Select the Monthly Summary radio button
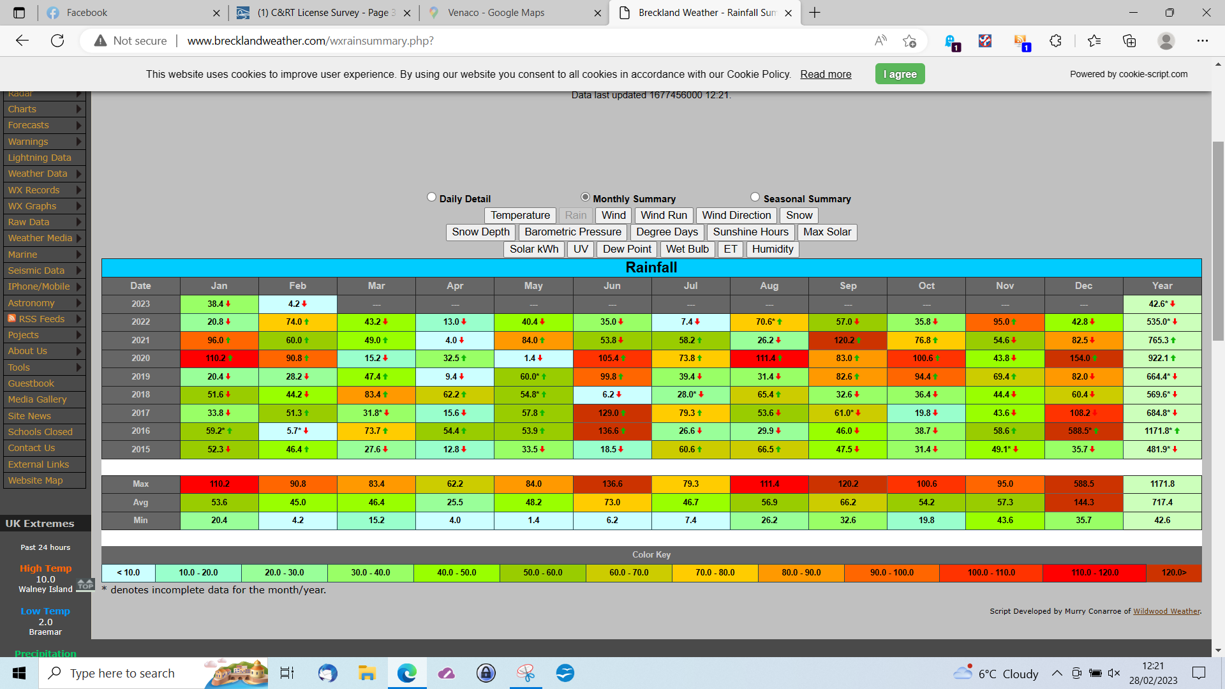The width and height of the screenshot is (1225, 689). click(x=585, y=197)
